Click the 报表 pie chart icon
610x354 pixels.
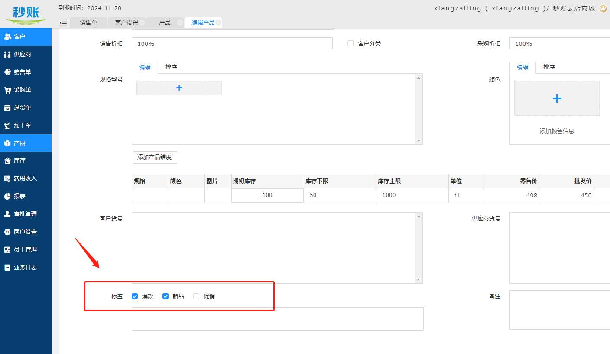click(7, 197)
